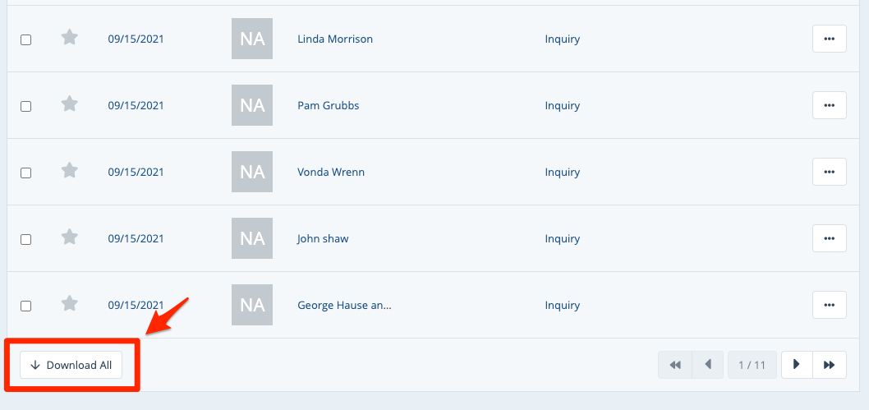Check the Pam Grubbs row checkbox
869x410 pixels.
click(x=25, y=106)
